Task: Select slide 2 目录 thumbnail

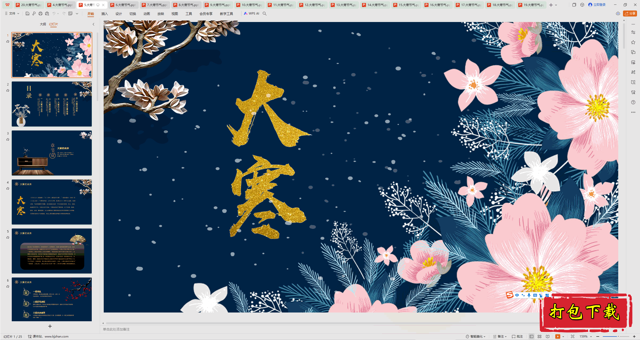Action: pos(52,104)
